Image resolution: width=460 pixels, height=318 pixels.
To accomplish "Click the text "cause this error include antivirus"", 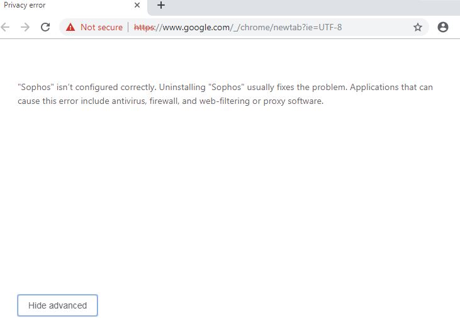I will [x=82, y=101].
